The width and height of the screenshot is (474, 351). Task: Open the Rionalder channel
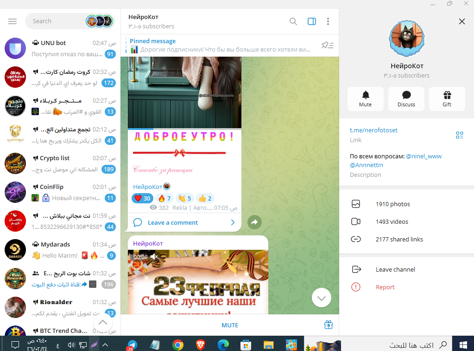[x=60, y=307]
